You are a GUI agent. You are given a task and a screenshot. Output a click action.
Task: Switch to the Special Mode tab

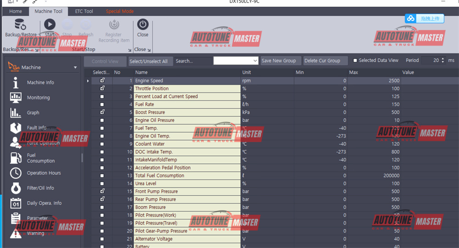click(x=120, y=11)
